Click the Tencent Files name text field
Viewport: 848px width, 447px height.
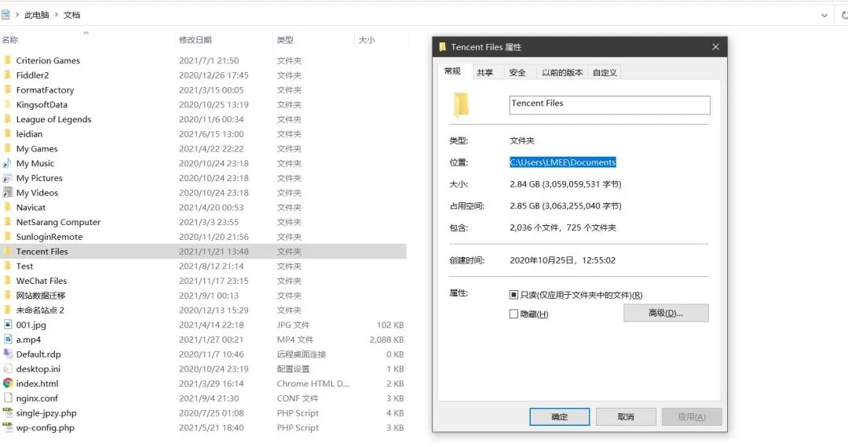tap(609, 104)
